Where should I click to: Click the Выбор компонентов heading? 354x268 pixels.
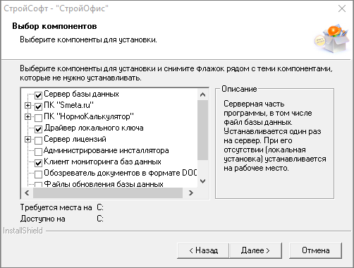pos(54,26)
